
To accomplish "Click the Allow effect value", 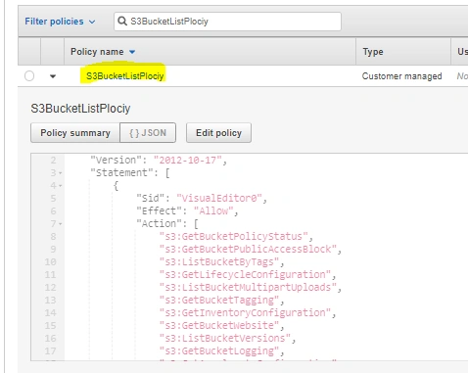I will pos(213,211).
